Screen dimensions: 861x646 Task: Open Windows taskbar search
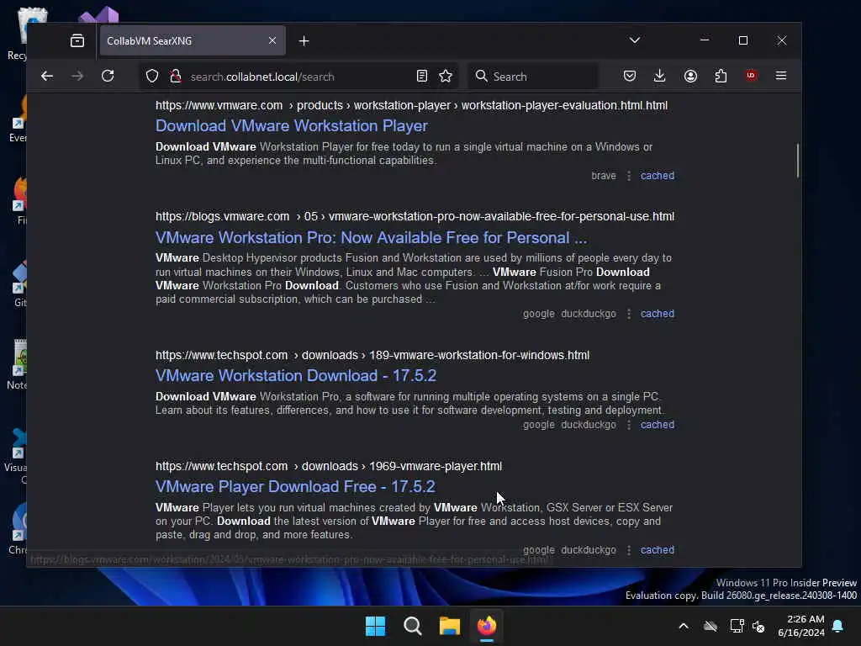pos(412,626)
